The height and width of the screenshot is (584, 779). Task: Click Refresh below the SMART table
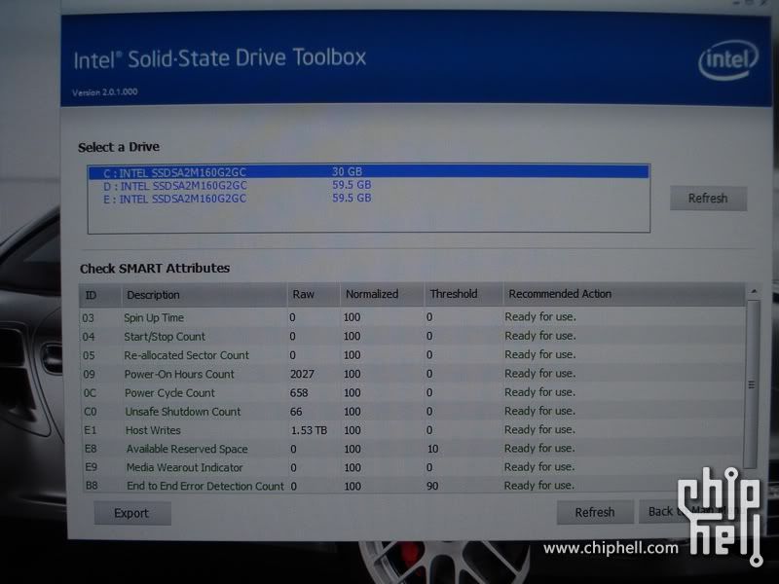tap(594, 512)
